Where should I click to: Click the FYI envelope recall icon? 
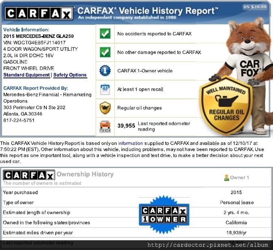tap(105, 89)
